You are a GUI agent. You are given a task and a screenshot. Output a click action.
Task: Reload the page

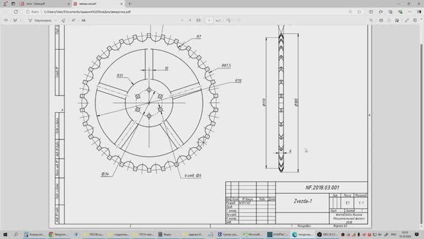pyautogui.click(x=16, y=12)
